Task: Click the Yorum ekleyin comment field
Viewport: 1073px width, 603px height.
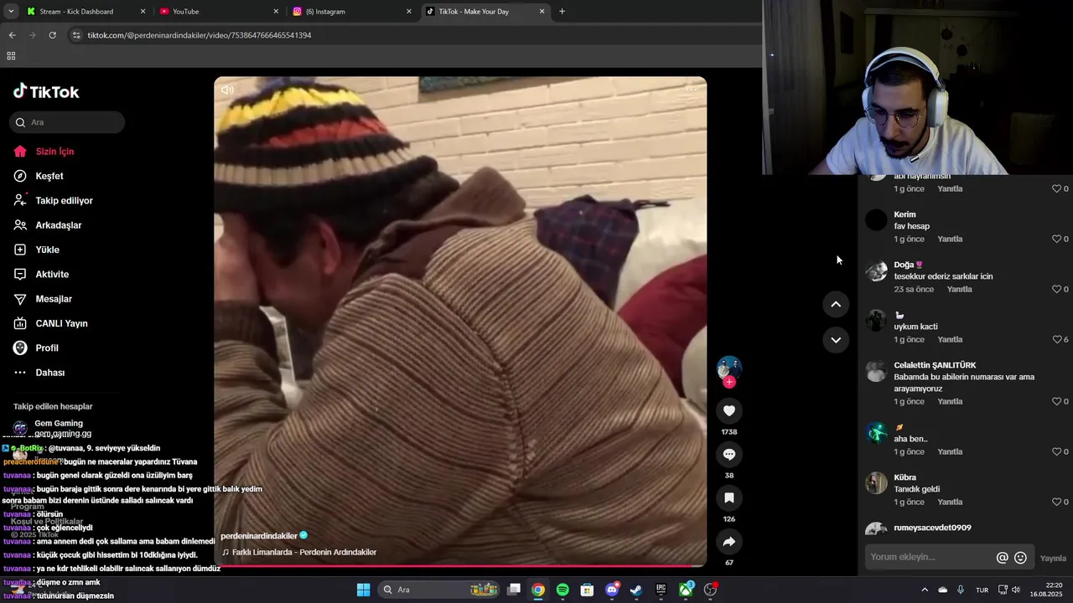Action: coord(930,557)
